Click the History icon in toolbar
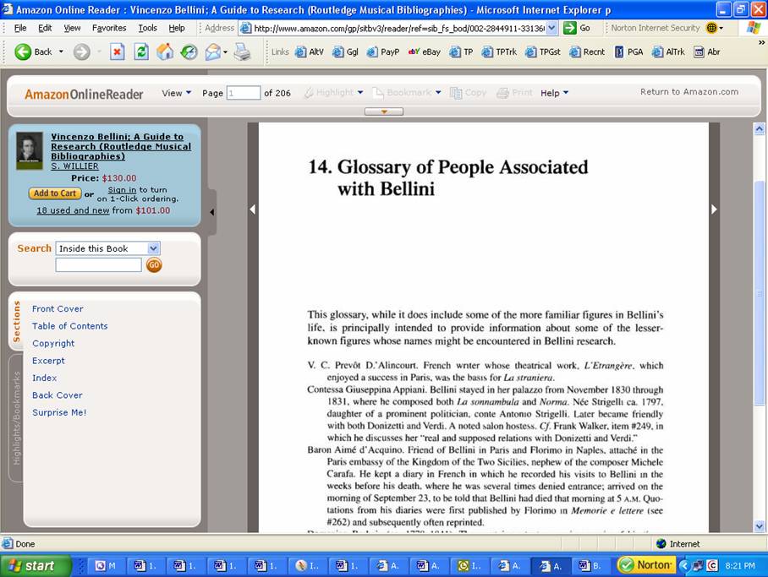 189,52
